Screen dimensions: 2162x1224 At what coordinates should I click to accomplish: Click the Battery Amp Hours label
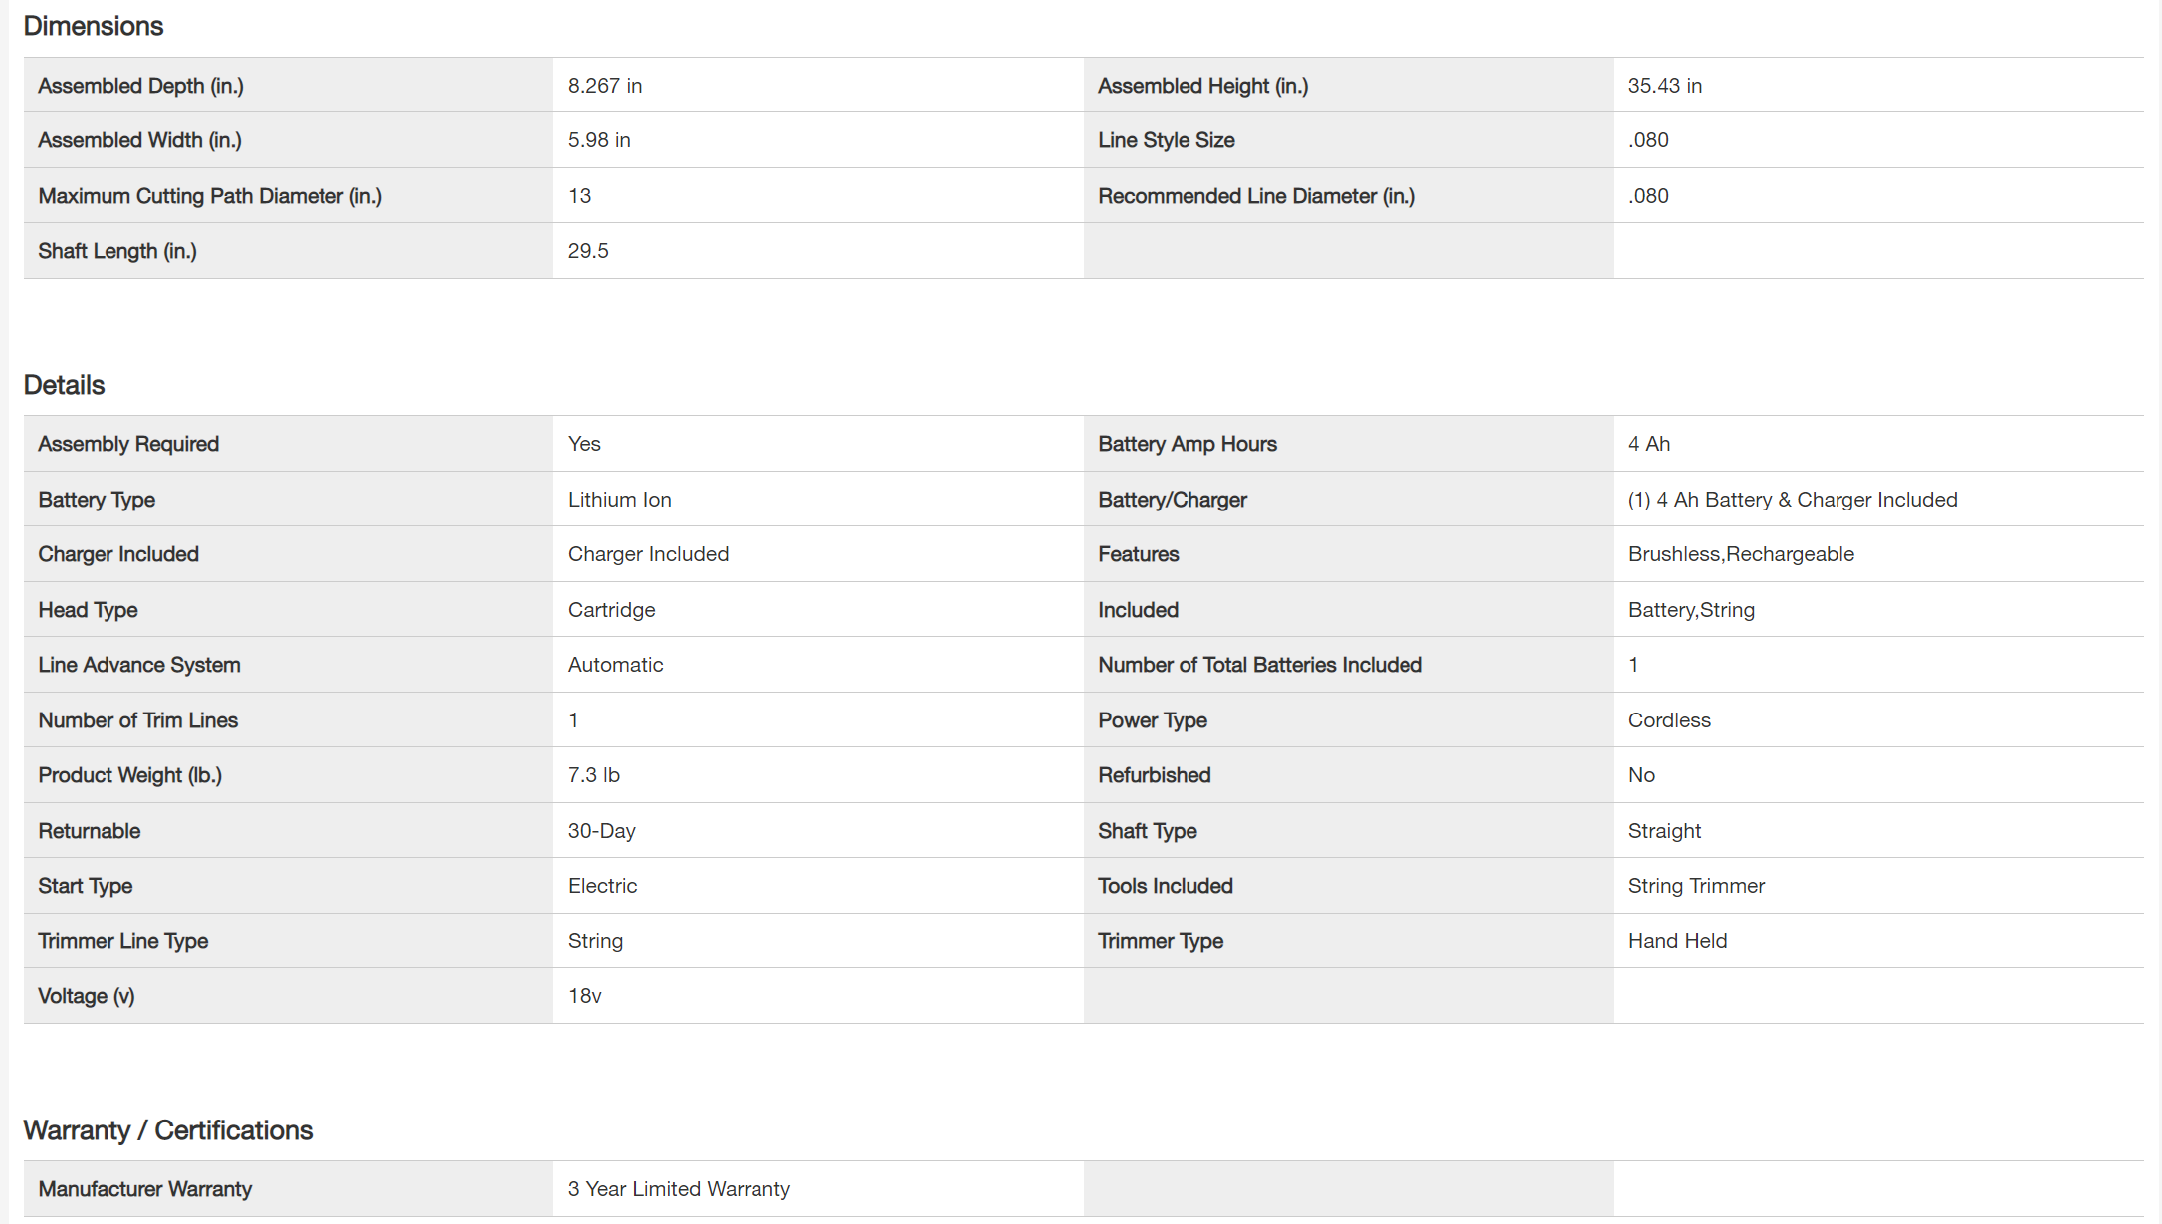1187,444
